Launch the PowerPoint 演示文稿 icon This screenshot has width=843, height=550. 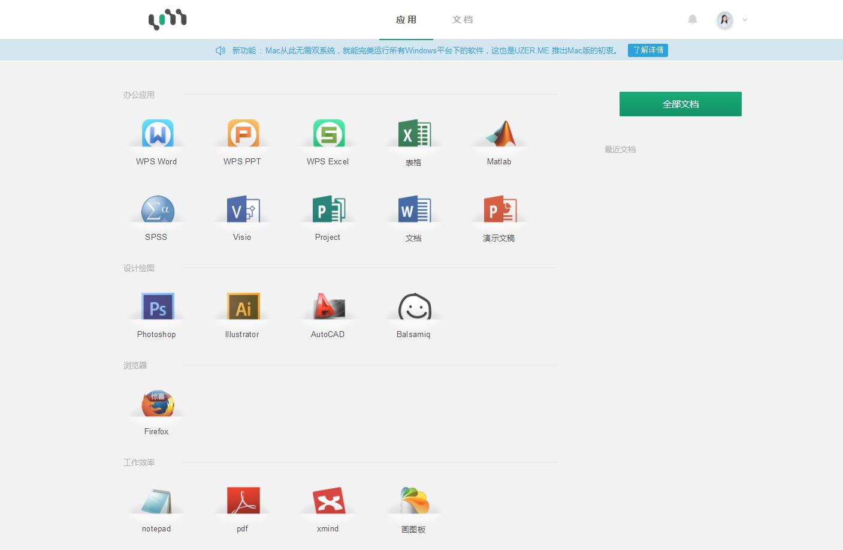500,209
